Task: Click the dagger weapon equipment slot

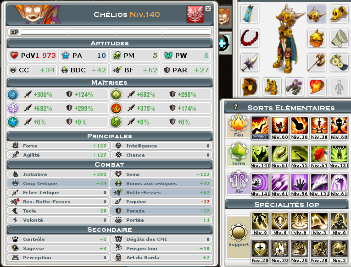Action: 250,62
